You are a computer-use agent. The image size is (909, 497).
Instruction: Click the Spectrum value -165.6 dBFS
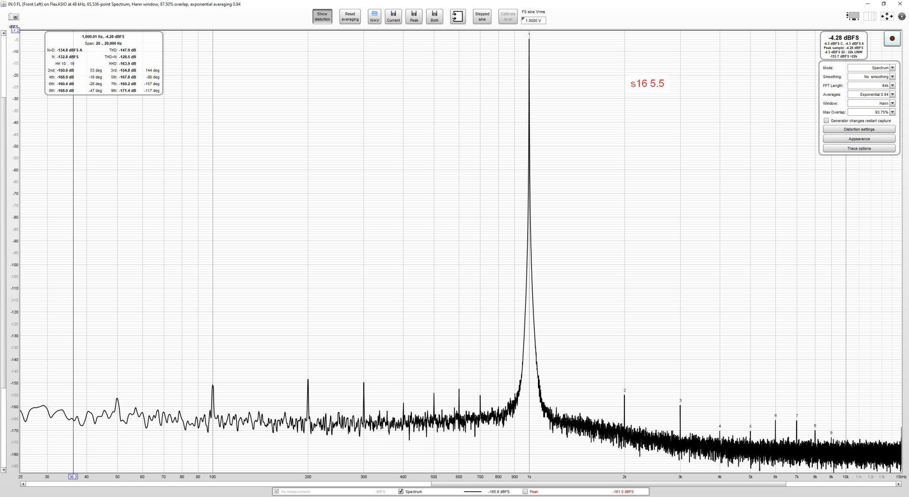[x=498, y=492]
